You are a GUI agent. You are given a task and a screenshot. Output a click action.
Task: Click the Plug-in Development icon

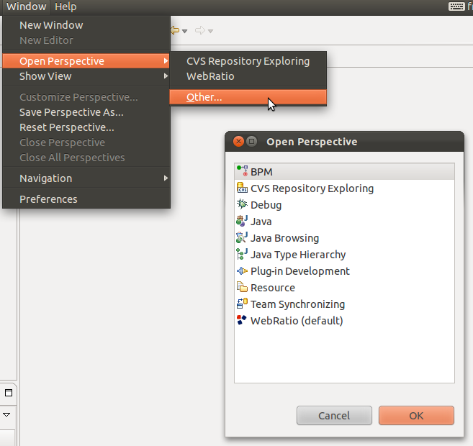point(242,270)
